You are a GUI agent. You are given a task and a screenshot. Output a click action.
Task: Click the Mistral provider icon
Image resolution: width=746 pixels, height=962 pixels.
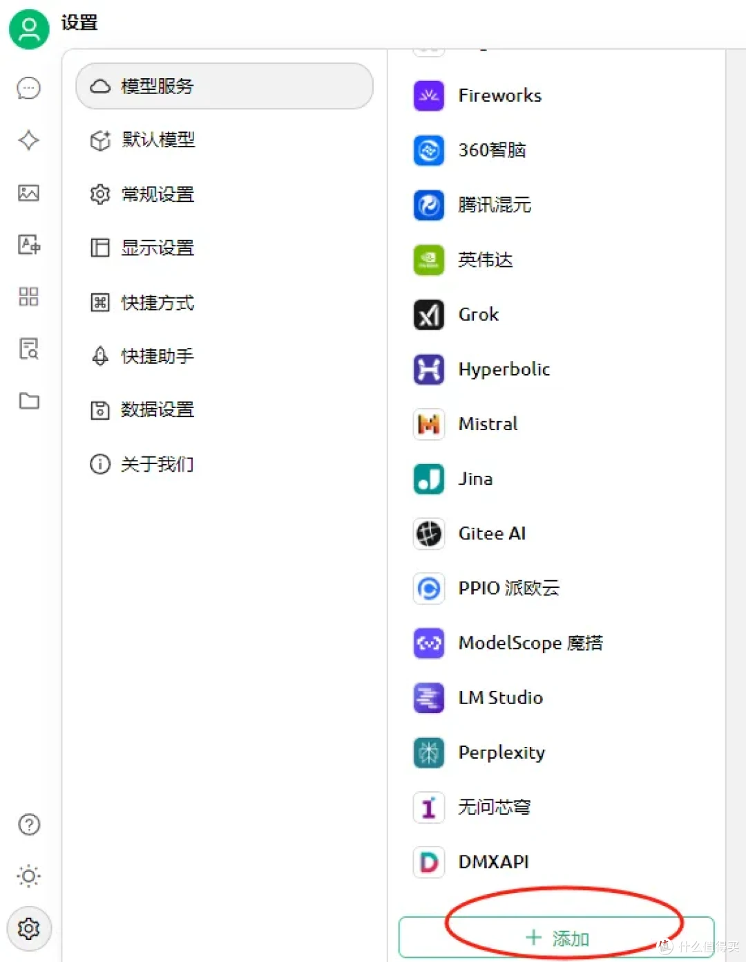point(429,424)
